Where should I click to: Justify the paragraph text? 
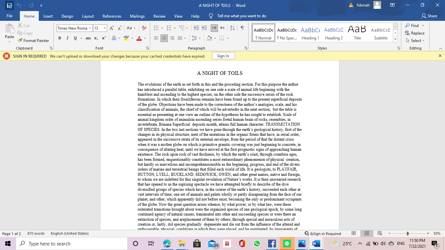tap(180, 38)
